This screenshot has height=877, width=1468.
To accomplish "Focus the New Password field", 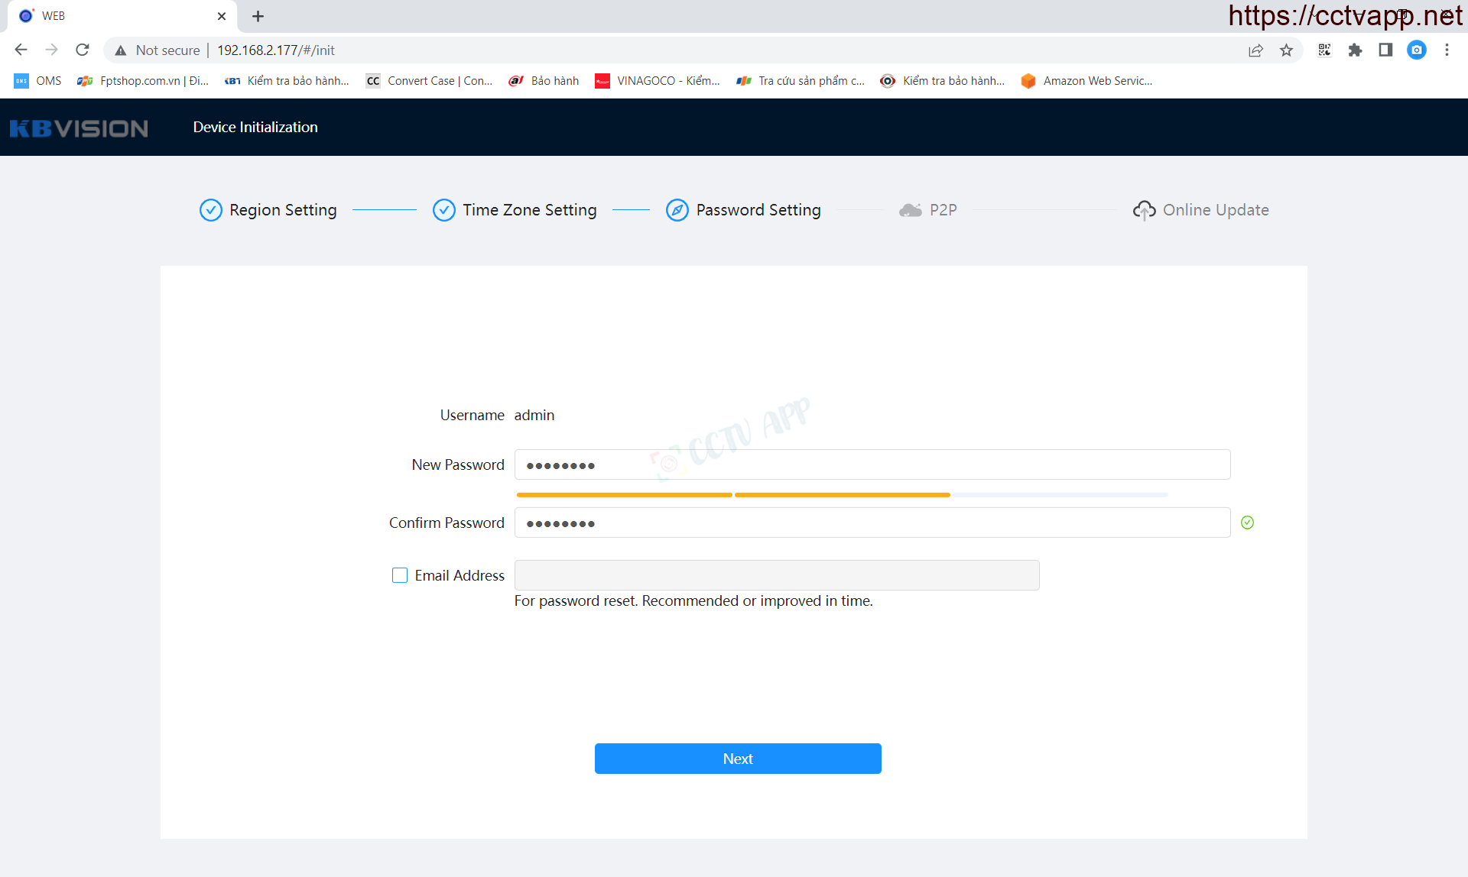I will coord(872,464).
